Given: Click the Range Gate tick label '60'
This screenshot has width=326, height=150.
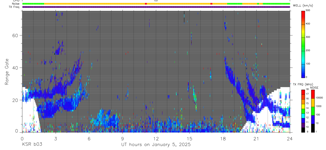Looking at the screenshot, I should (15, 35).
